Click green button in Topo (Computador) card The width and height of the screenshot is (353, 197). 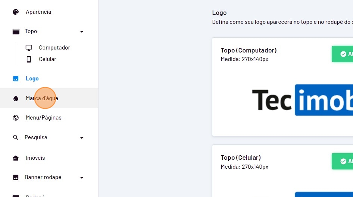343,54
